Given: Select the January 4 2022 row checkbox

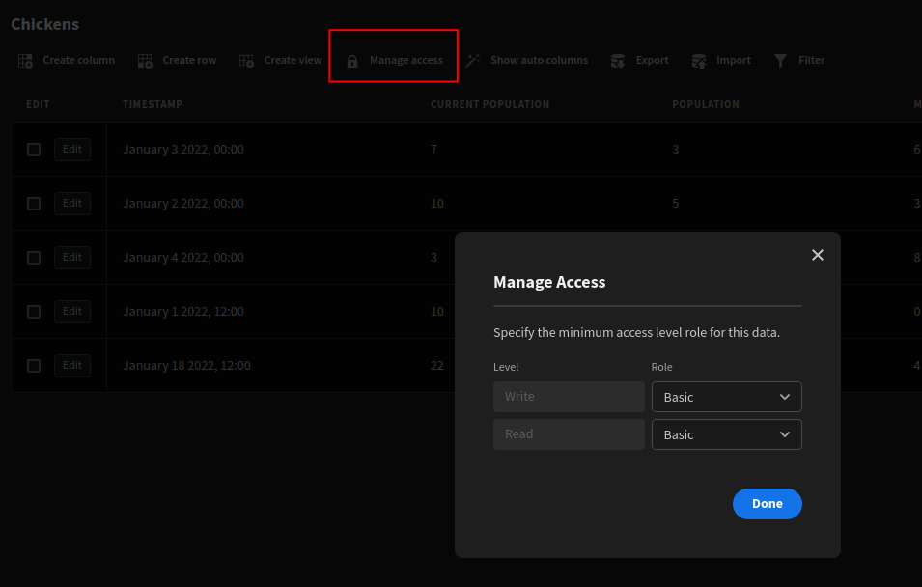Looking at the screenshot, I should tap(34, 258).
